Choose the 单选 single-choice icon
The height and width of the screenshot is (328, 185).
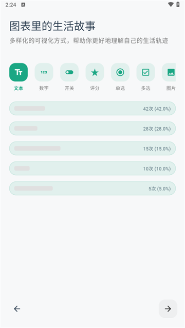120,72
